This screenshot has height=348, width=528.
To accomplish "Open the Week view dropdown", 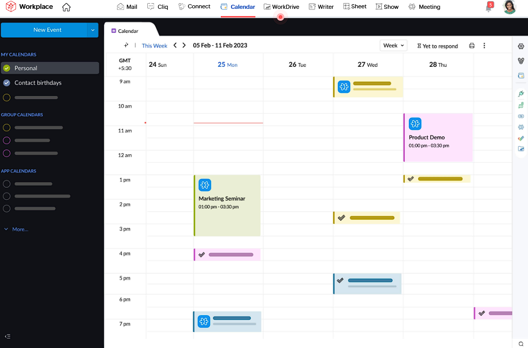I will coord(393,45).
